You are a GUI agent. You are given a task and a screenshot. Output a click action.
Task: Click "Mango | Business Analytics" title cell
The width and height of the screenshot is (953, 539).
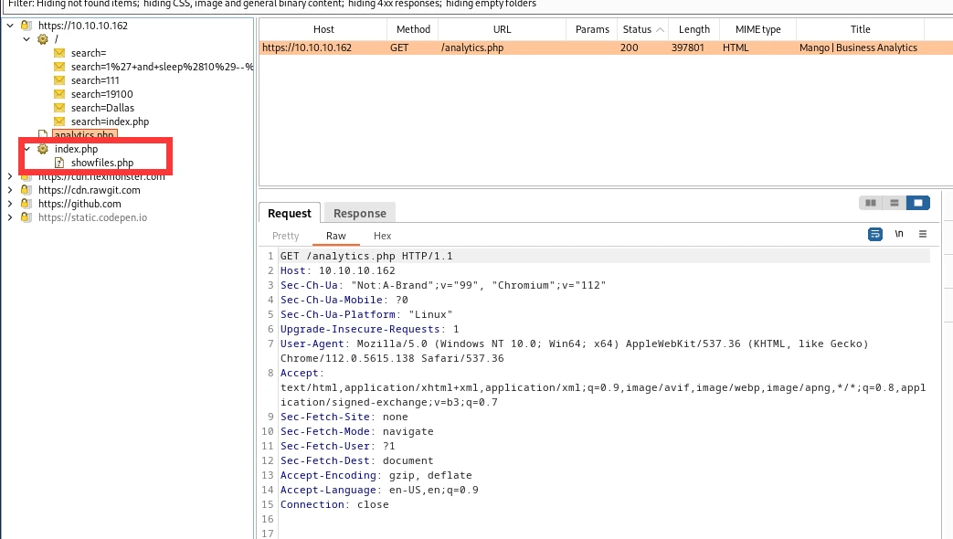[x=858, y=48]
